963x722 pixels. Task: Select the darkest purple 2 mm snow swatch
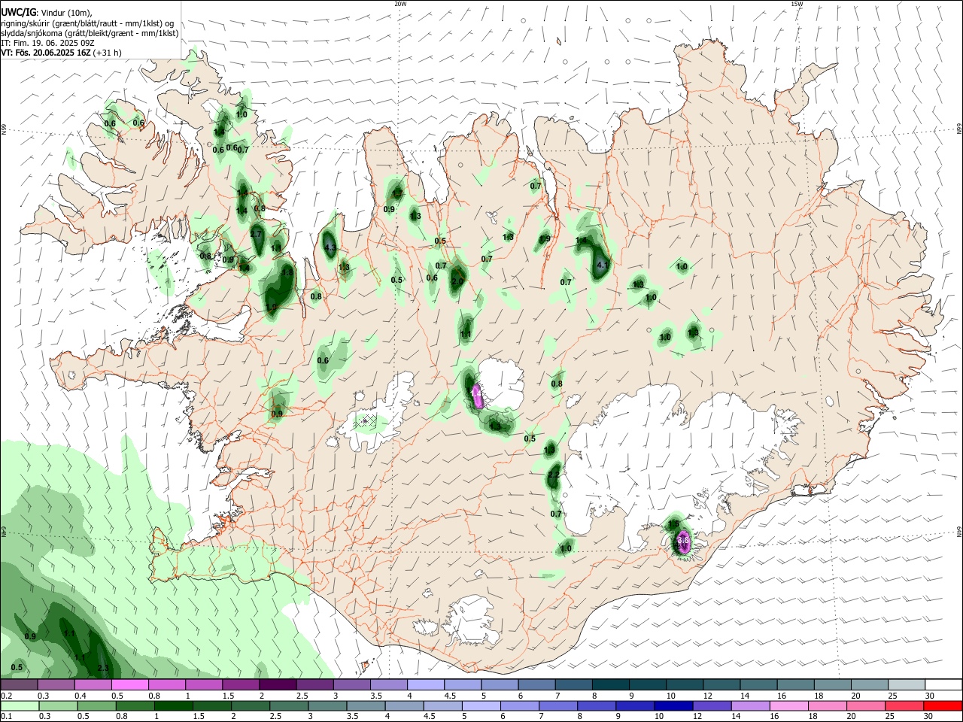pyautogui.click(x=278, y=685)
